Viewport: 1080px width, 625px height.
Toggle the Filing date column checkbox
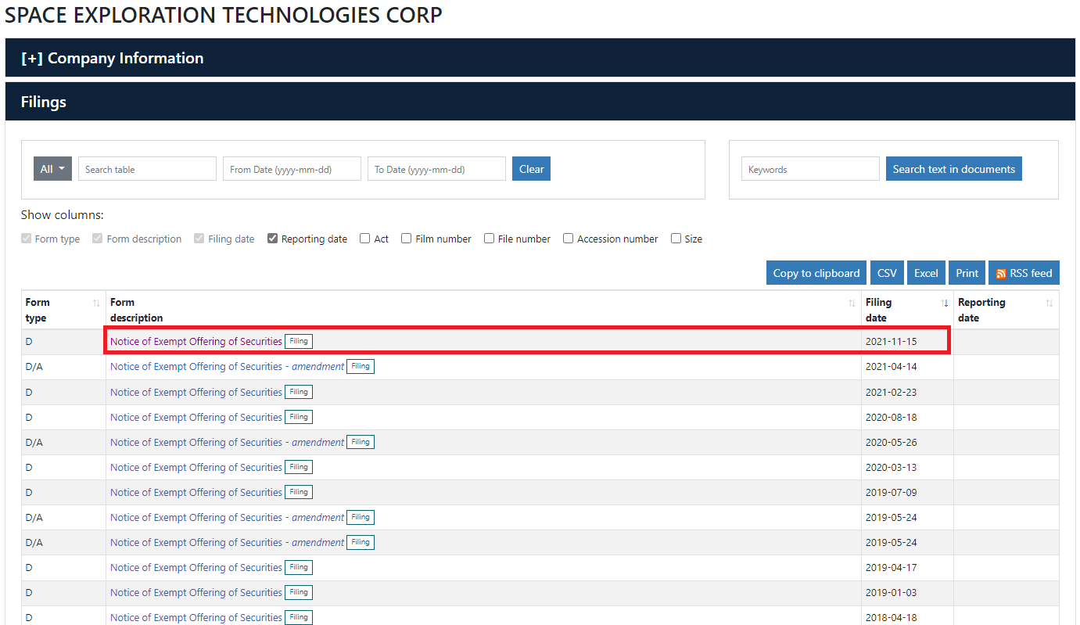(199, 239)
